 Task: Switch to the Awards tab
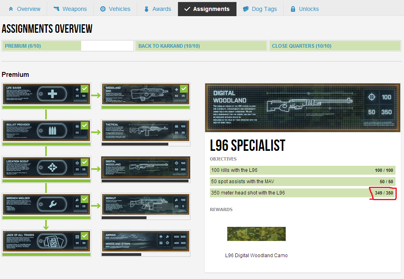coord(157,9)
